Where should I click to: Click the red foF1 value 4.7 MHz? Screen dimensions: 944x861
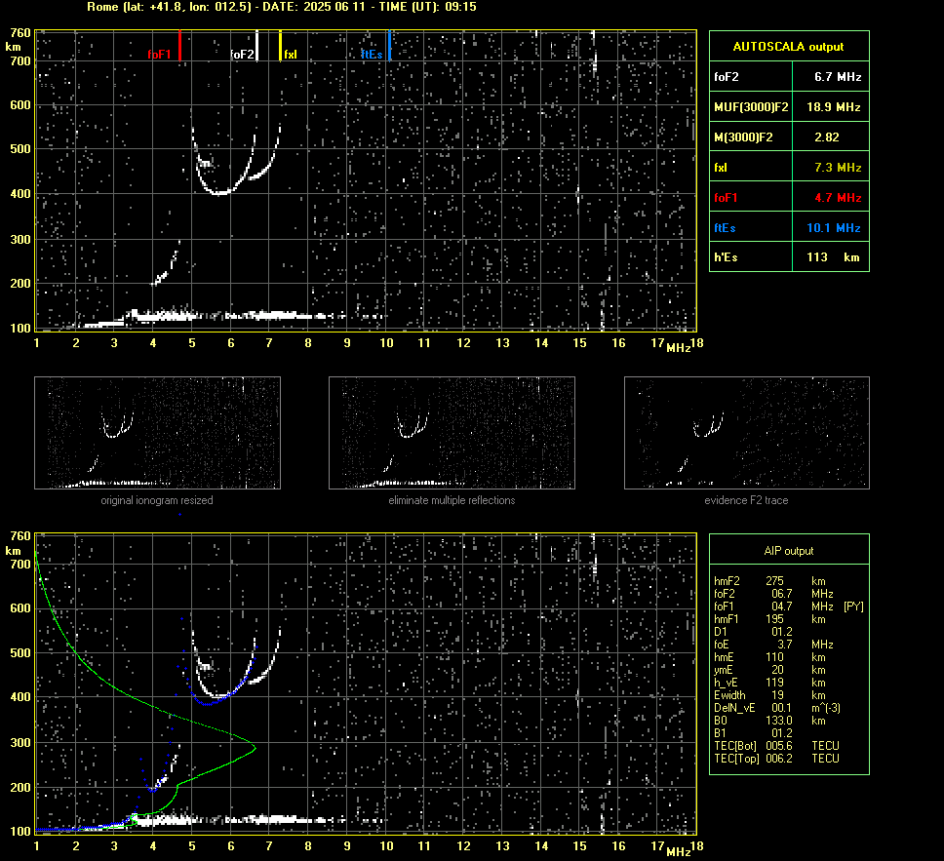click(x=838, y=198)
